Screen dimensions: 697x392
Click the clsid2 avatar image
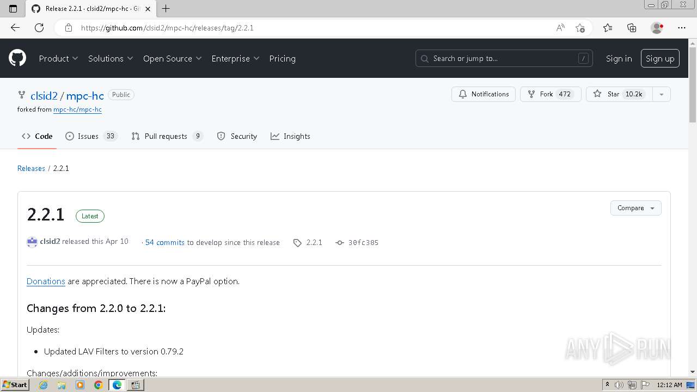pyautogui.click(x=32, y=242)
